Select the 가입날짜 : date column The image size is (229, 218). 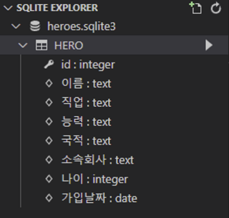tap(99, 198)
